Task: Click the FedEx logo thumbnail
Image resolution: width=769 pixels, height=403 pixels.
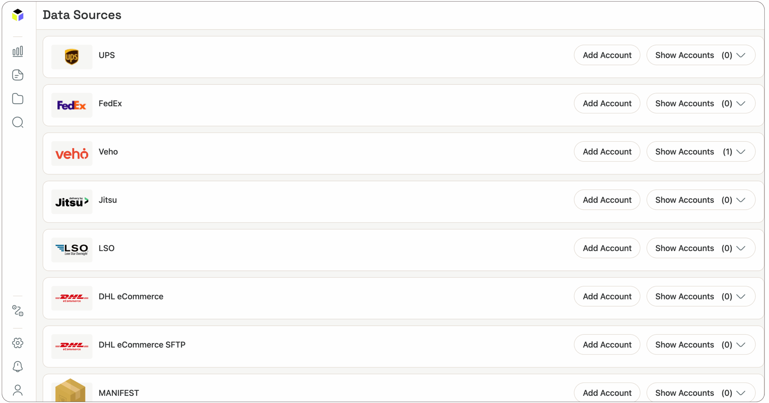Action: 72,105
